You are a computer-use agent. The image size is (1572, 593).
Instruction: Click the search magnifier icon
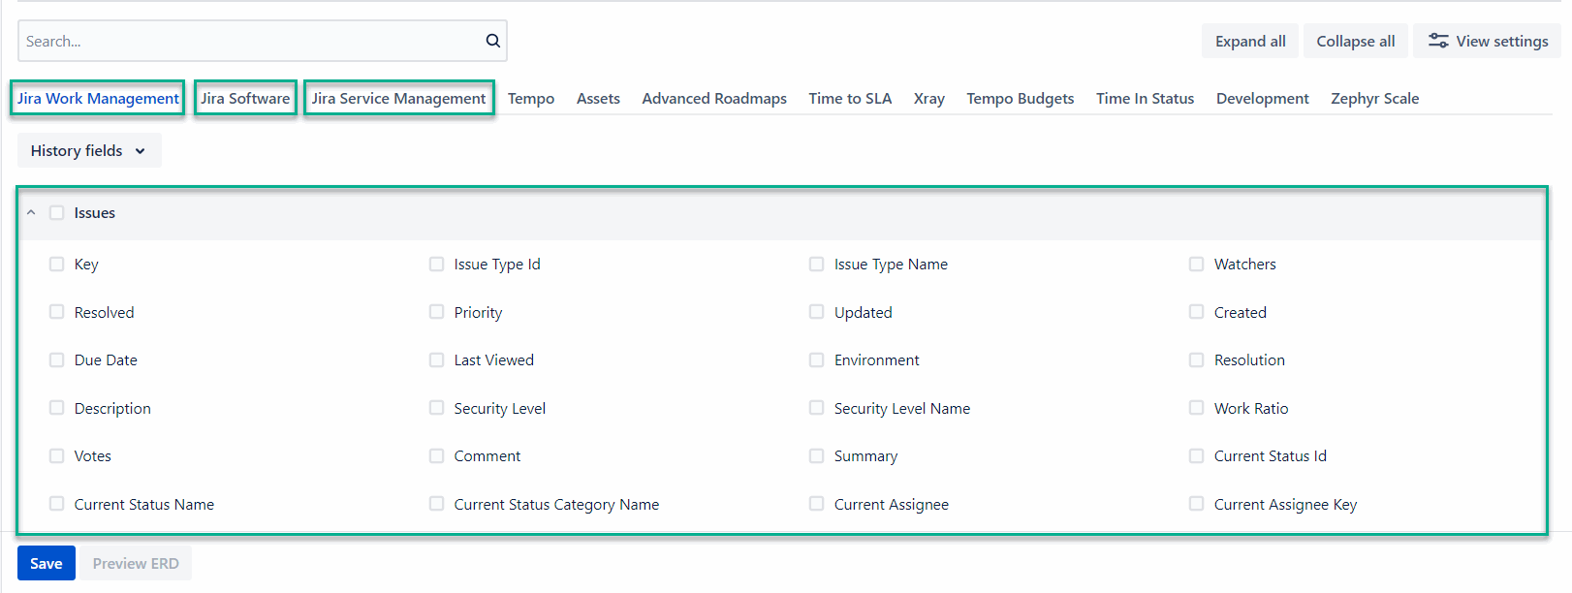[492, 41]
